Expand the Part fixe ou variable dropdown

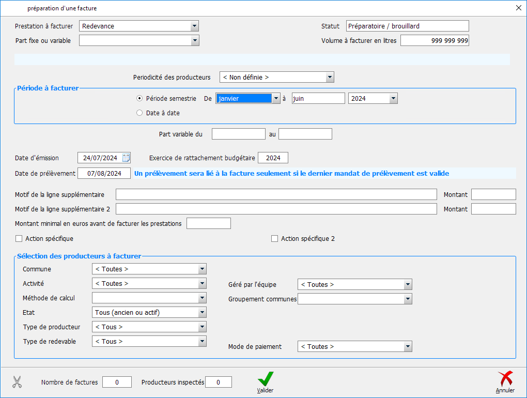pyautogui.click(x=194, y=40)
